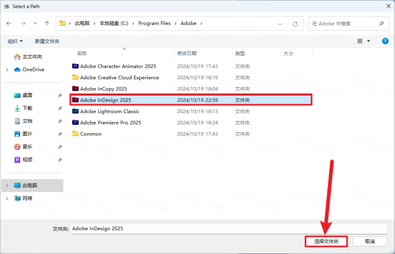This screenshot has height=254, width=395.
Task: Open the address bar history chevron
Action: [280, 23]
